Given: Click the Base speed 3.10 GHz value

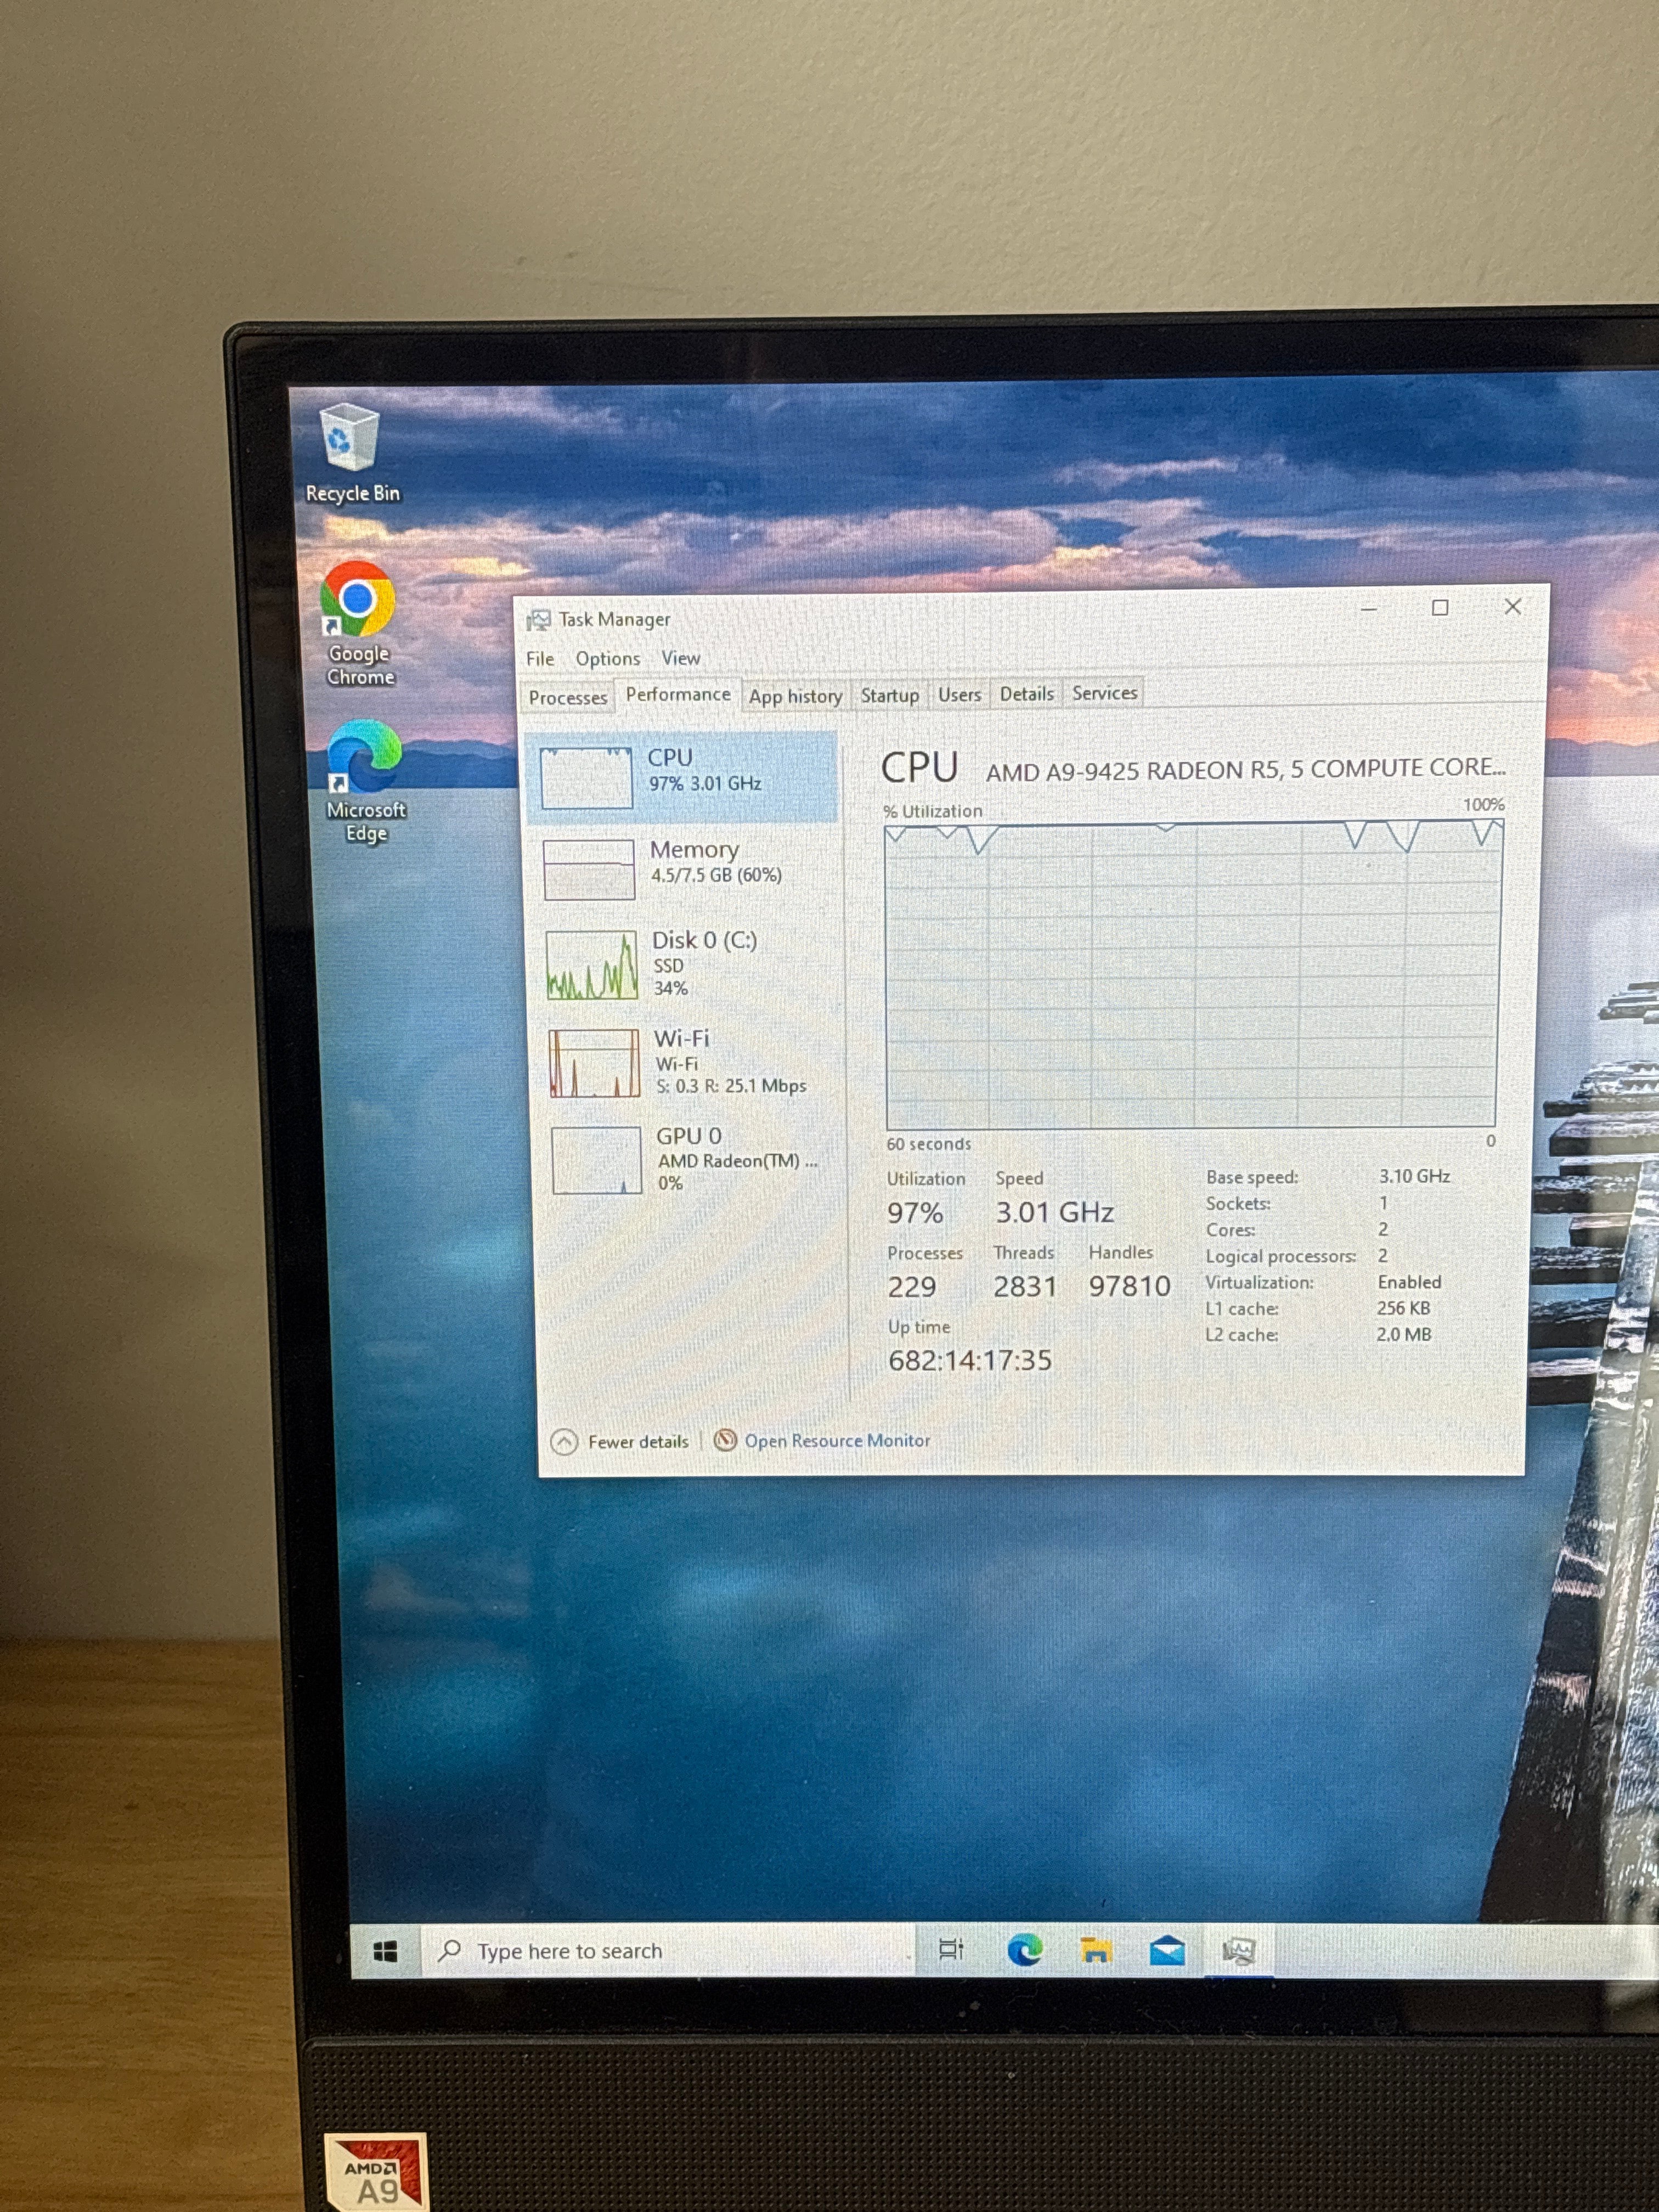Looking at the screenshot, I should tap(1414, 1176).
